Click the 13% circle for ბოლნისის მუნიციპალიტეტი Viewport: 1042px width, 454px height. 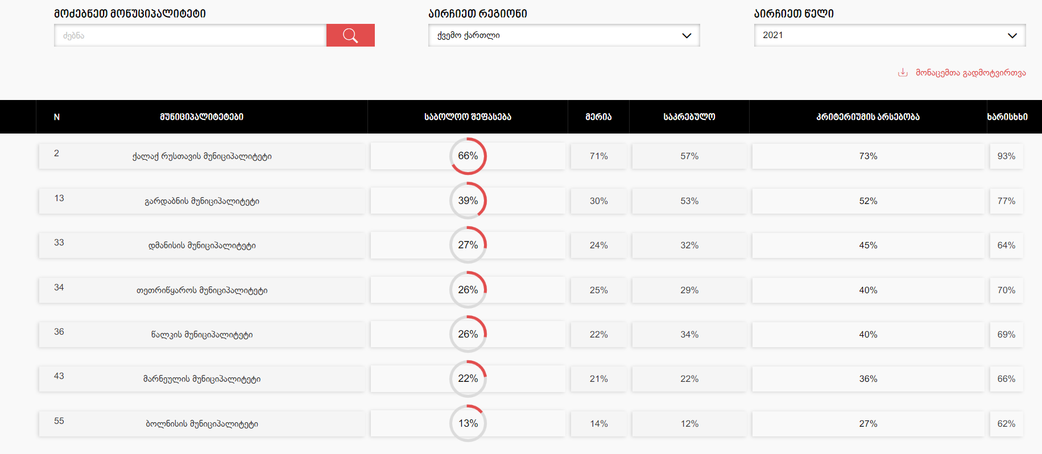[x=468, y=423]
